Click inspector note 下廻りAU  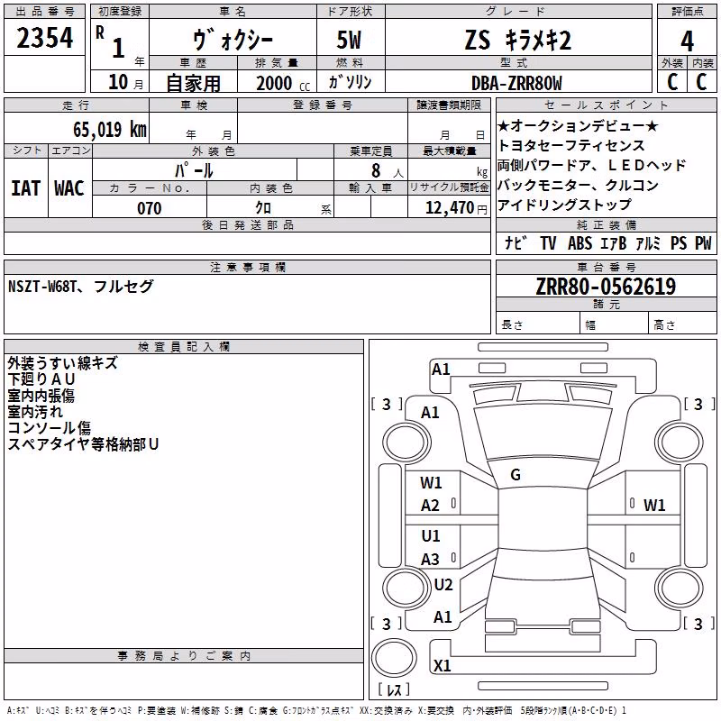click(x=41, y=379)
